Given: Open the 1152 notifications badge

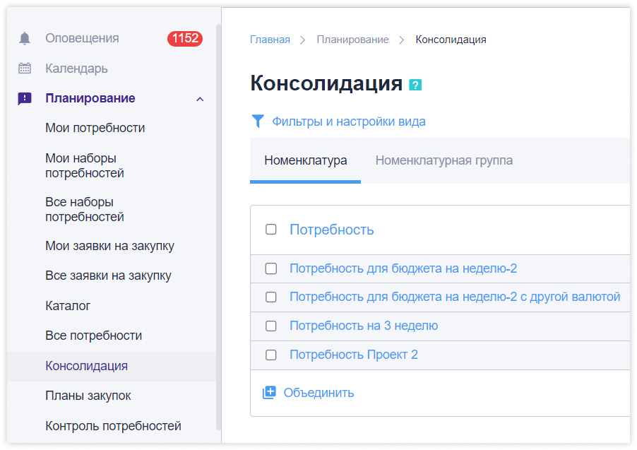Looking at the screenshot, I should (184, 38).
